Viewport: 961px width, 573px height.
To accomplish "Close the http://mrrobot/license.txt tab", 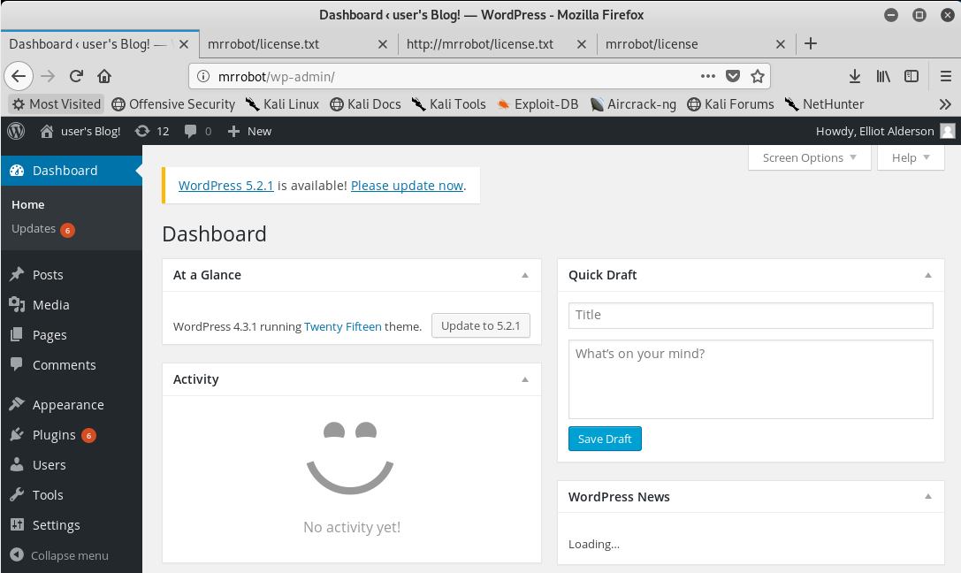I will tap(582, 44).
